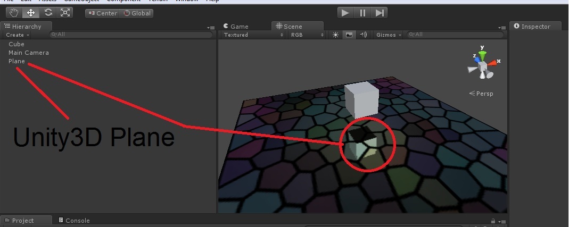
Task: Open the Create dropdown in Hierarchy
Action: point(18,35)
